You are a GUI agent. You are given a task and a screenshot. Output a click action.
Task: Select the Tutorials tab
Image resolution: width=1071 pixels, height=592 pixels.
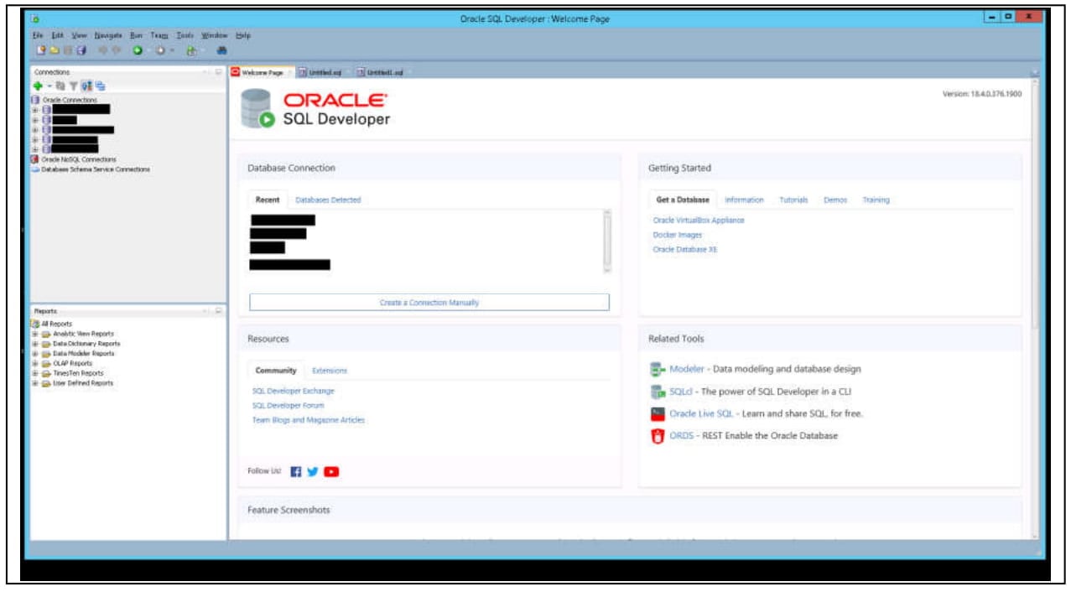pos(793,200)
